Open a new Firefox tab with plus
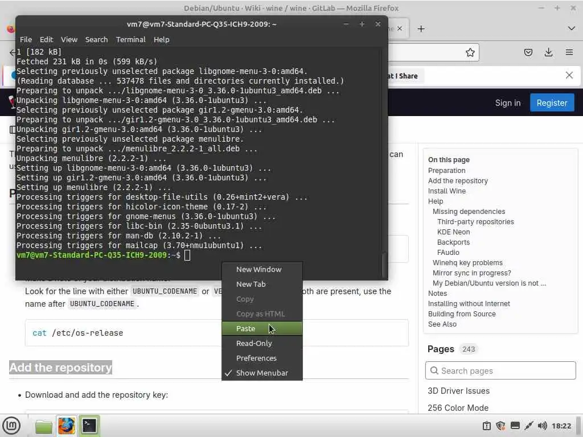The image size is (583, 437). (421, 28)
